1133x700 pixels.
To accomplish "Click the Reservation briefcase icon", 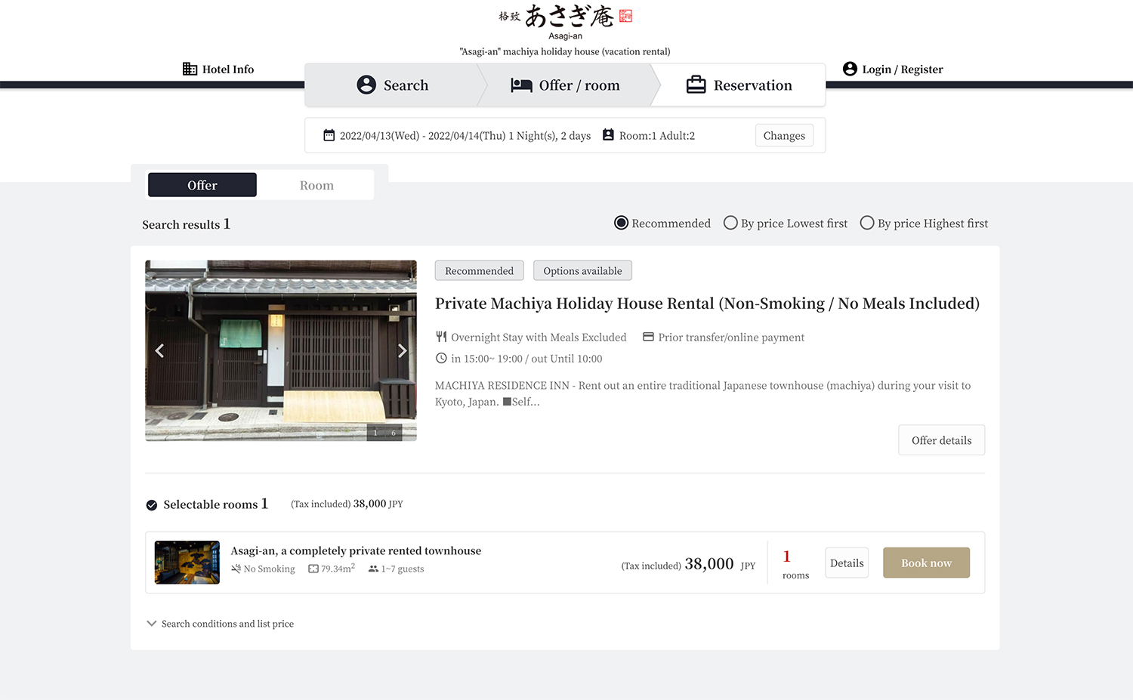I will pyautogui.click(x=696, y=85).
